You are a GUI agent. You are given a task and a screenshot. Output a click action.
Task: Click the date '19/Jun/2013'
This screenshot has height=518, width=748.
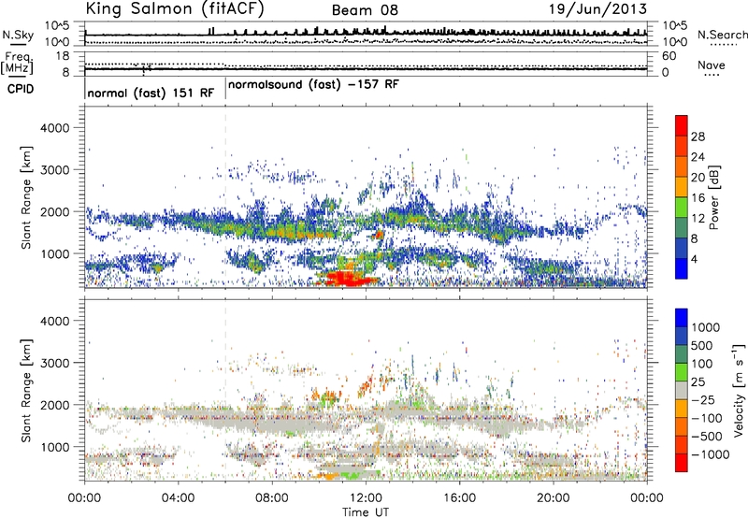point(597,9)
